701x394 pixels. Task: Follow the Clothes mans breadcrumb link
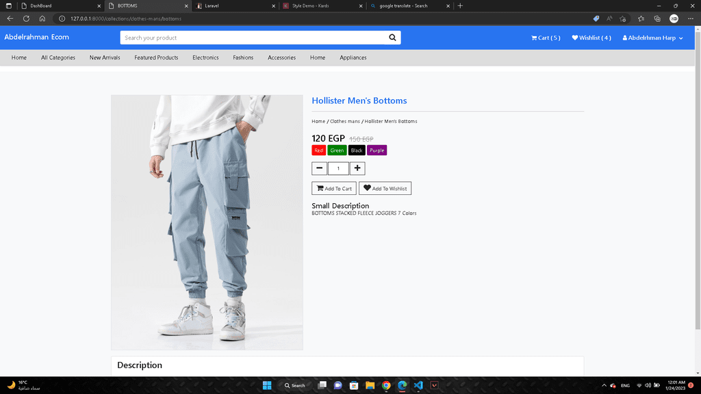pyautogui.click(x=345, y=122)
